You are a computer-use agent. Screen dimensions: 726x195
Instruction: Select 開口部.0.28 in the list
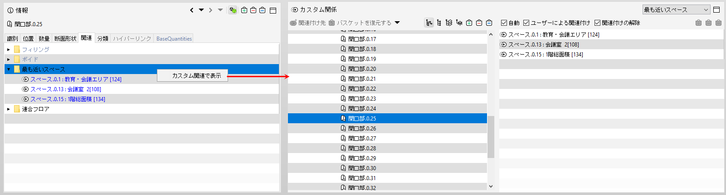pyautogui.click(x=387, y=148)
